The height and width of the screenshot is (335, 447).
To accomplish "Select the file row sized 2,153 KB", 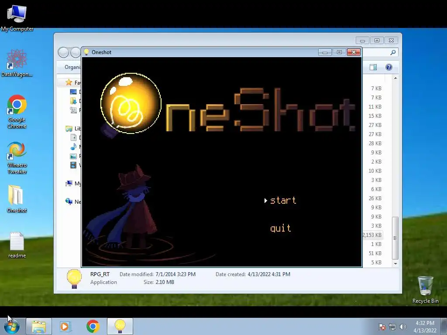I will (372, 235).
